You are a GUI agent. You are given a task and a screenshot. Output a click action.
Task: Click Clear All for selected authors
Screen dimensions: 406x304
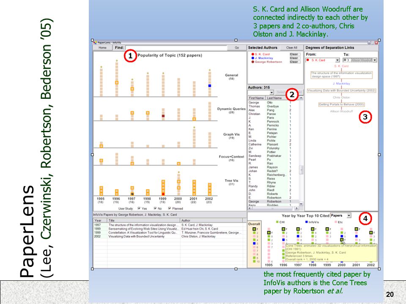click(x=291, y=48)
